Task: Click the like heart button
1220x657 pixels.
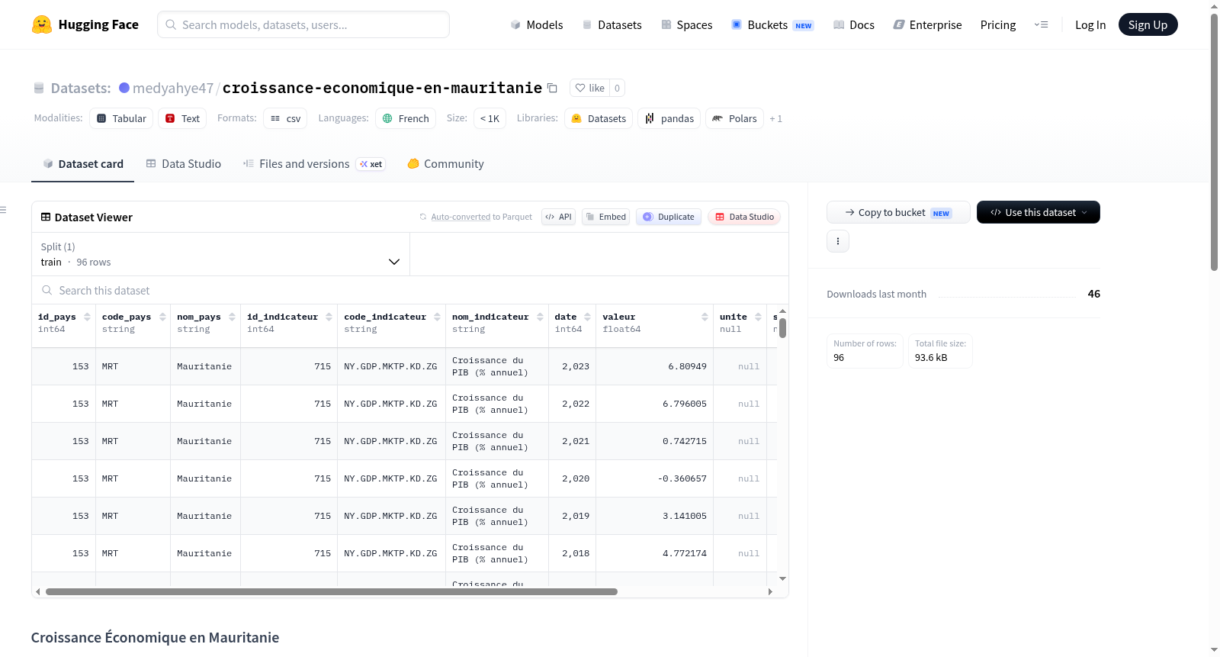Action: point(589,88)
